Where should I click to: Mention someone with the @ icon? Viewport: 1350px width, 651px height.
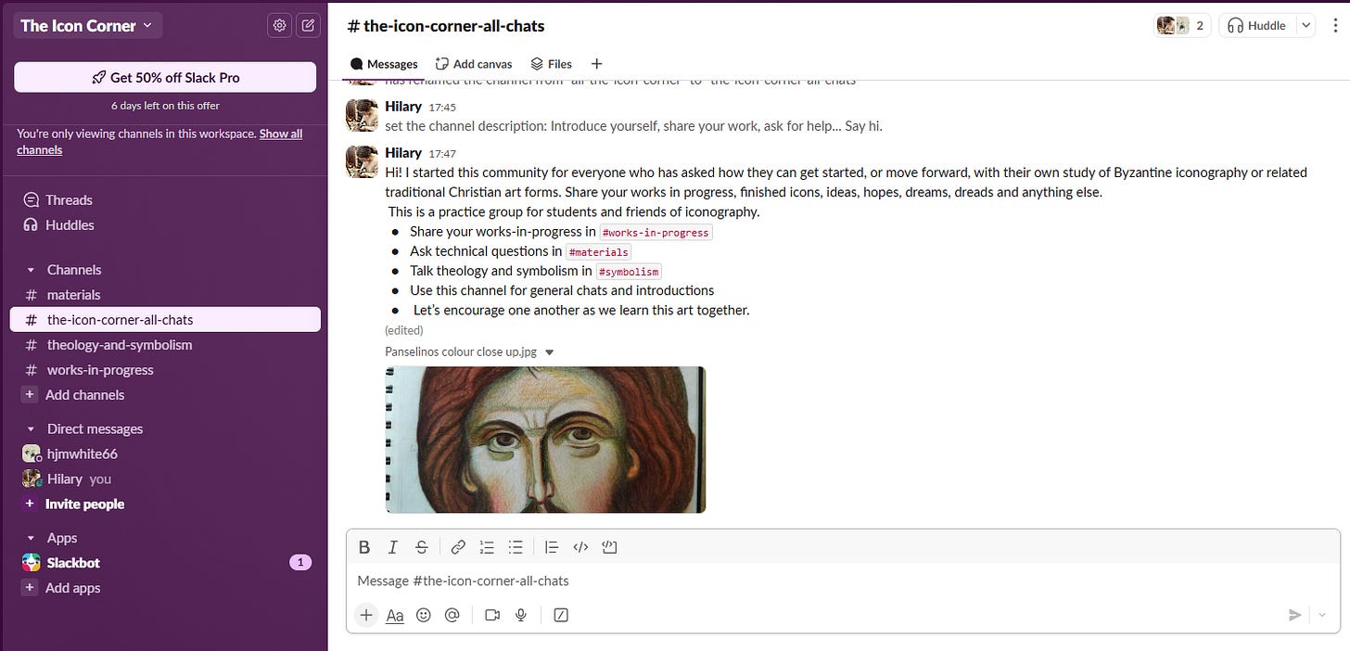pos(452,615)
